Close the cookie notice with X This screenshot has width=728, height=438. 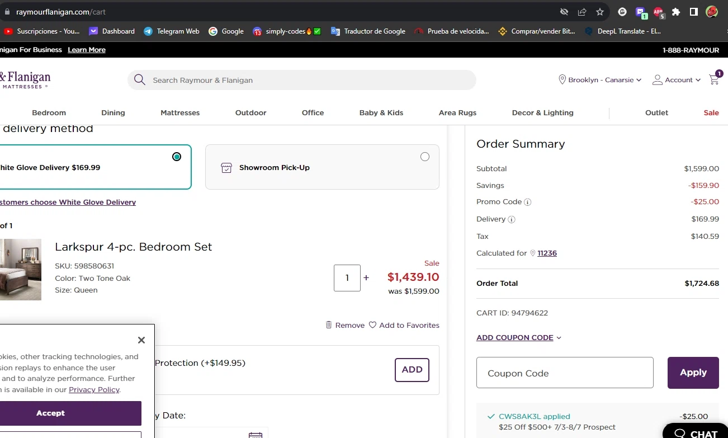141,340
